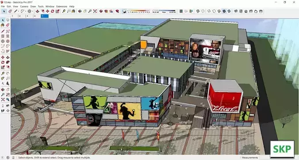Switch to Top view with the toolbar icon

[x=241, y=11]
